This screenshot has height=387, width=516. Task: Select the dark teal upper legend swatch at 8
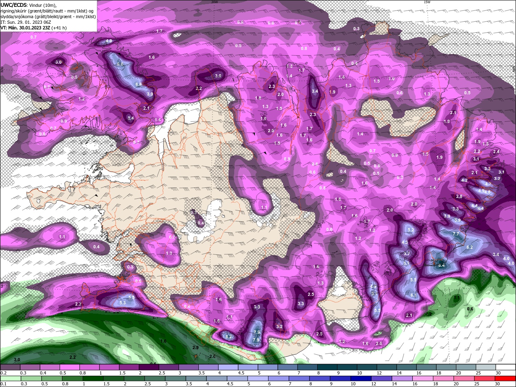click(x=327, y=367)
